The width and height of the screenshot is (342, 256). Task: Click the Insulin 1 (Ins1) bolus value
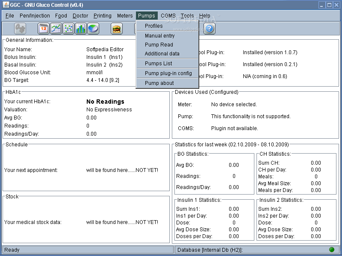(104, 57)
